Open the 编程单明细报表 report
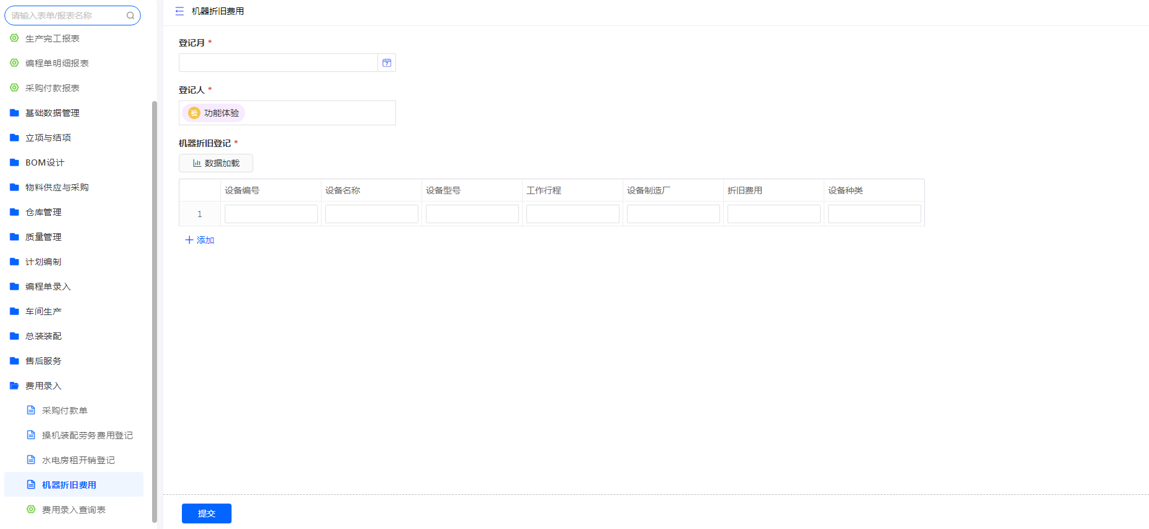The image size is (1149, 529). tap(57, 63)
